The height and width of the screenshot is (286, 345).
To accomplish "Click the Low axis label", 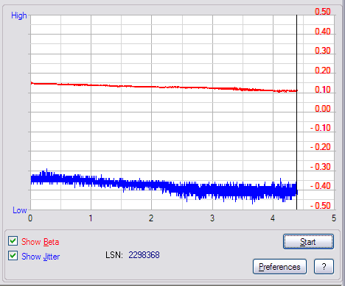I will point(20,210).
